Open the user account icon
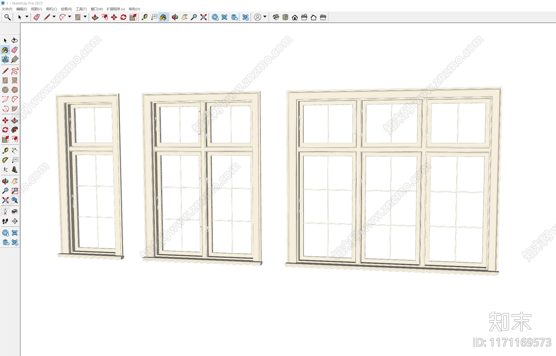Viewport: 556px width, 356px height. [257, 17]
